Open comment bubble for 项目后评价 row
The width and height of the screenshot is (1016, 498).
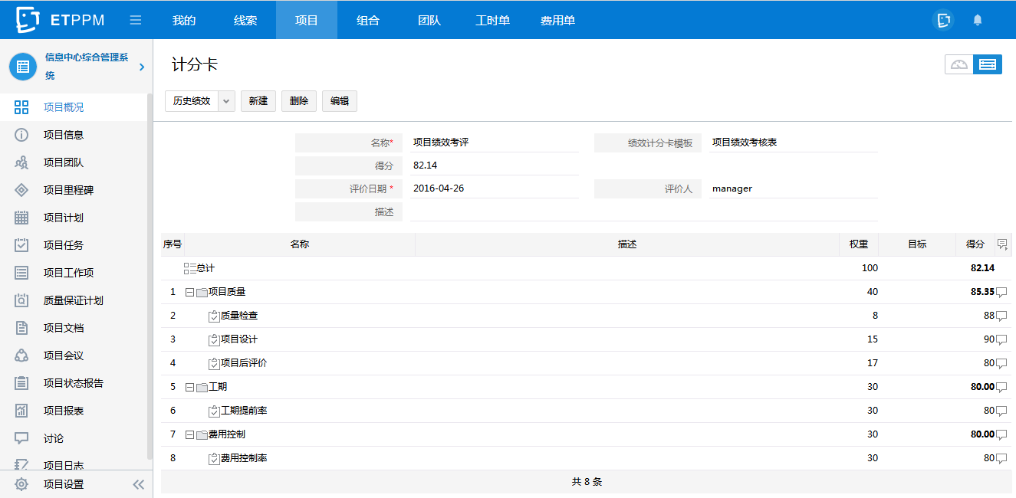[x=1001, y=363]
